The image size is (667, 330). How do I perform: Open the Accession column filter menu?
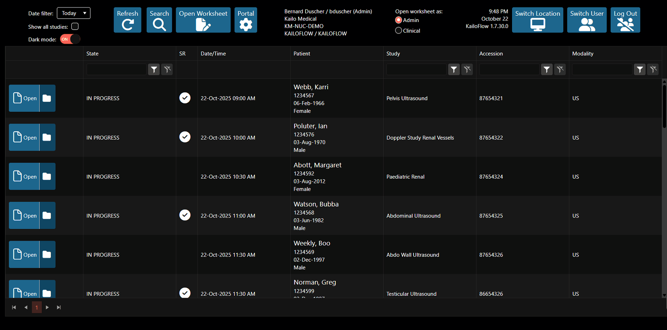point(546,70)
